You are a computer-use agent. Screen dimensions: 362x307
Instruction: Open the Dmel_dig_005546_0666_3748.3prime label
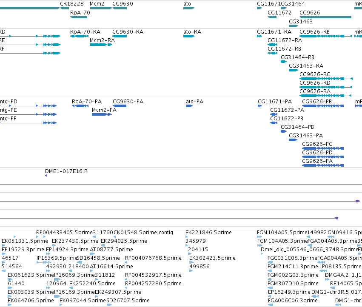click(309, 250)
